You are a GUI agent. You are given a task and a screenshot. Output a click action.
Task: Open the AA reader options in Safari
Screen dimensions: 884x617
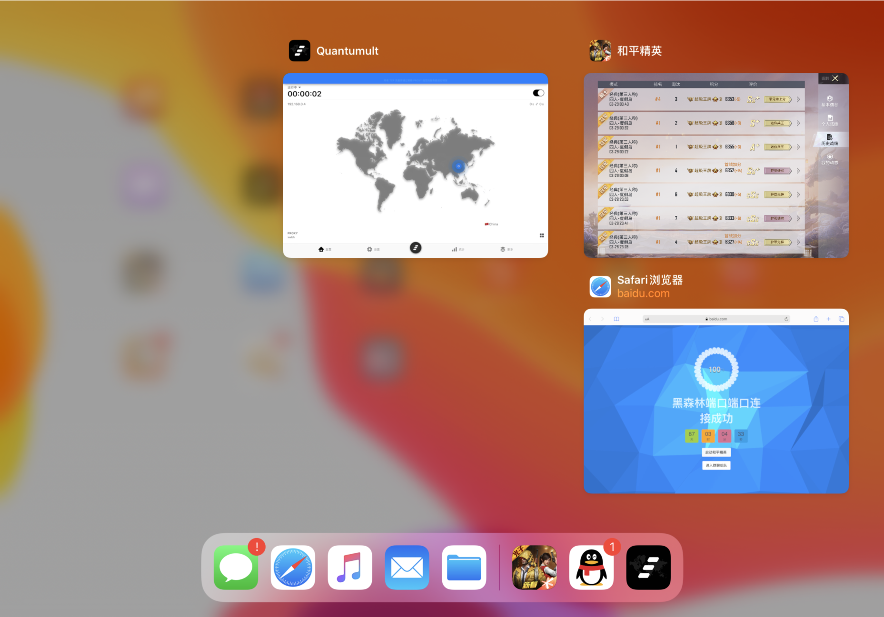click(647, 319)
